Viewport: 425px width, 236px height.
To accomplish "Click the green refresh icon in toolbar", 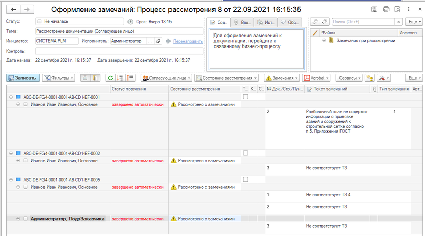I will [x=110, y=78].
